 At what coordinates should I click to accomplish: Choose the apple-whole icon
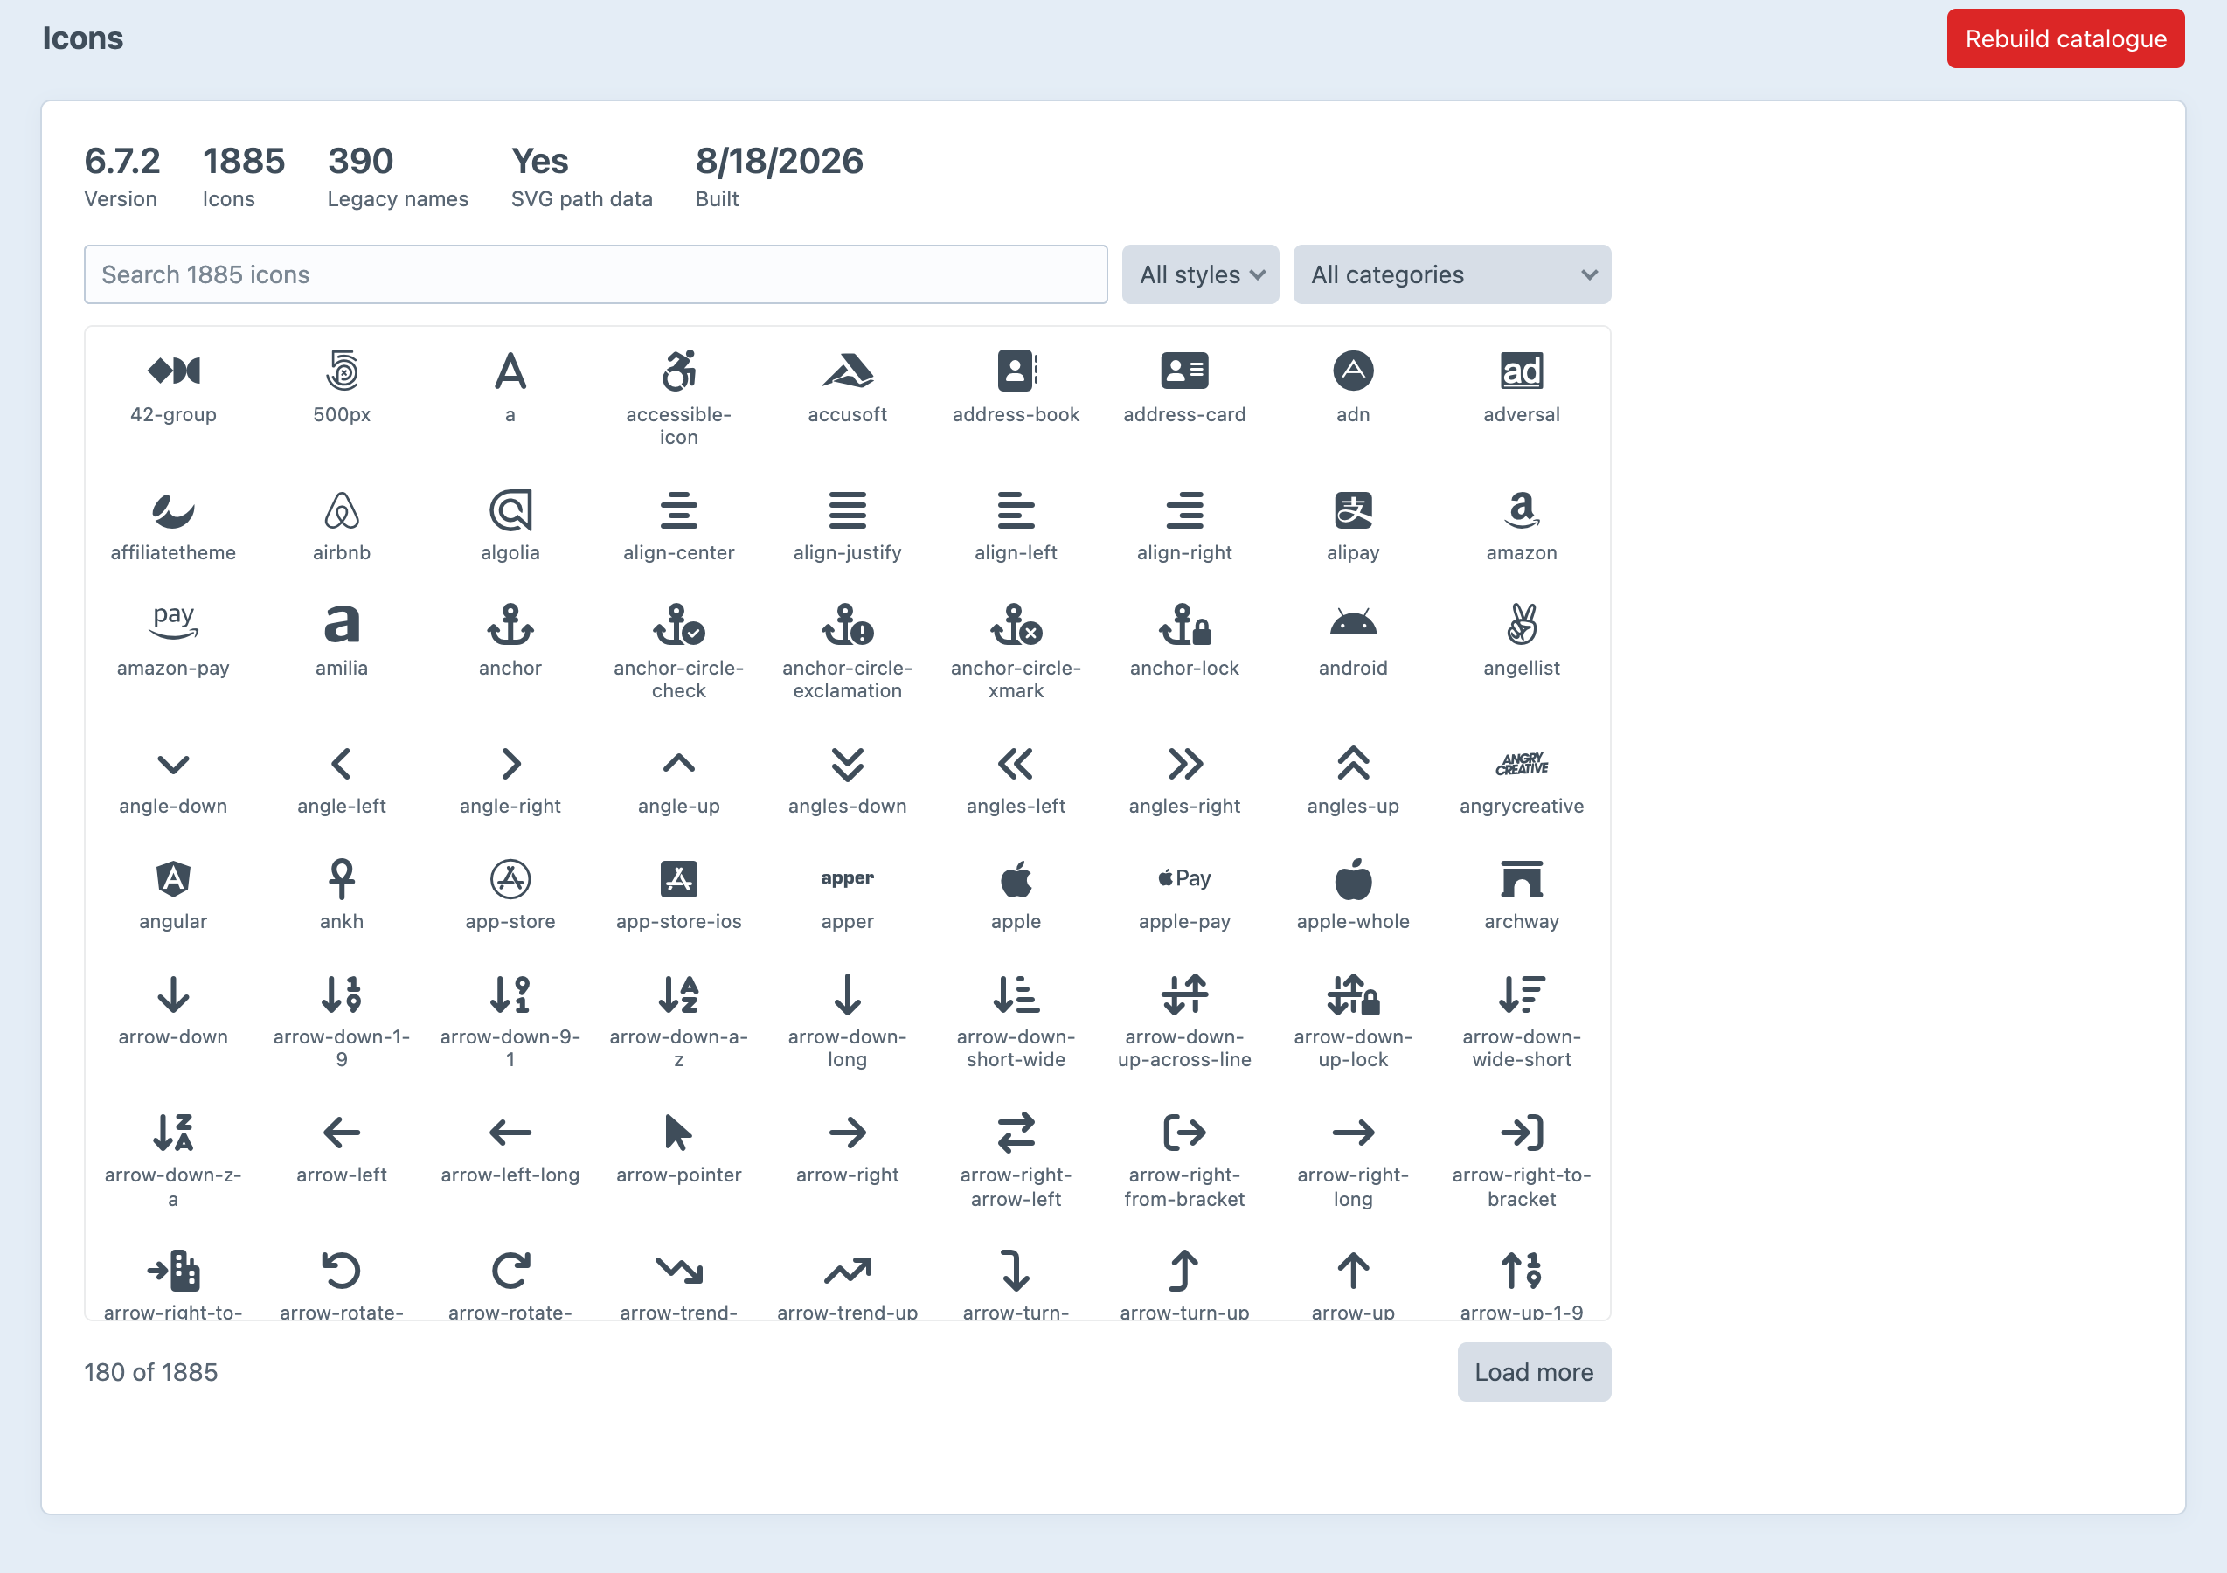(1352, 880)
